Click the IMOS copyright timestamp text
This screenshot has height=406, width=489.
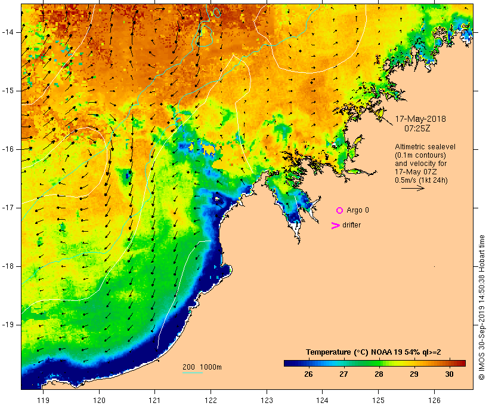coord(481,307)
